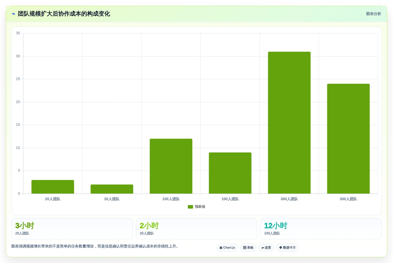The width and height of the screenshot is (393, 263).
Task: Click the y-axis label 10
Action: [18, 148]
